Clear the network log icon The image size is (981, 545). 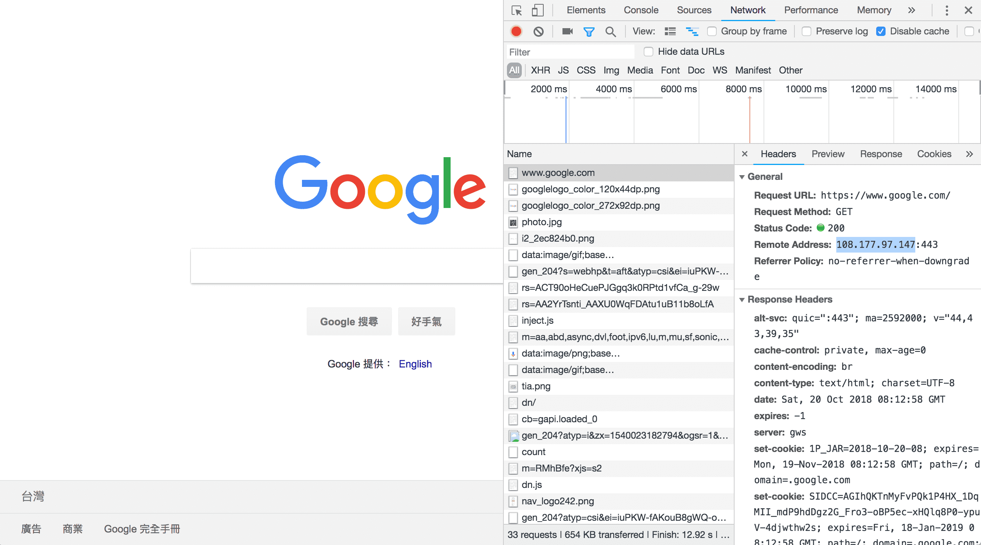point(539,31)
